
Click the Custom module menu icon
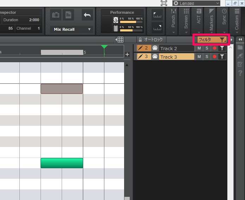point(237,11)
